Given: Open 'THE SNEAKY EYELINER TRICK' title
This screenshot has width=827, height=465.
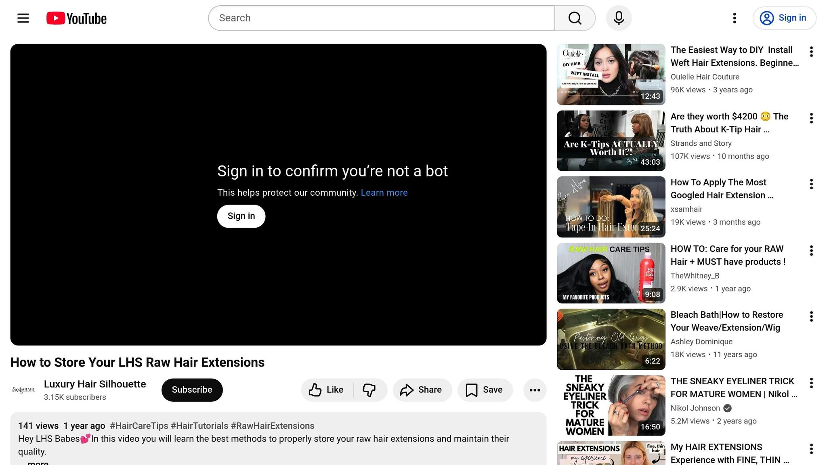Looking at the screenshot, I should click(x=734, y=387).
